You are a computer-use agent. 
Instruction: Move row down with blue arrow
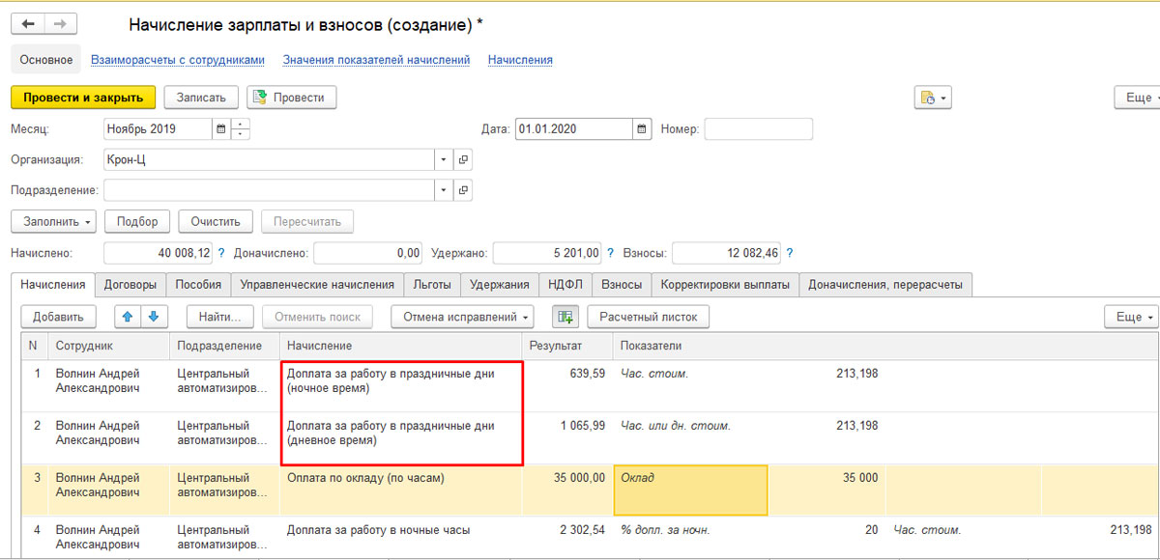pos(154,316)
